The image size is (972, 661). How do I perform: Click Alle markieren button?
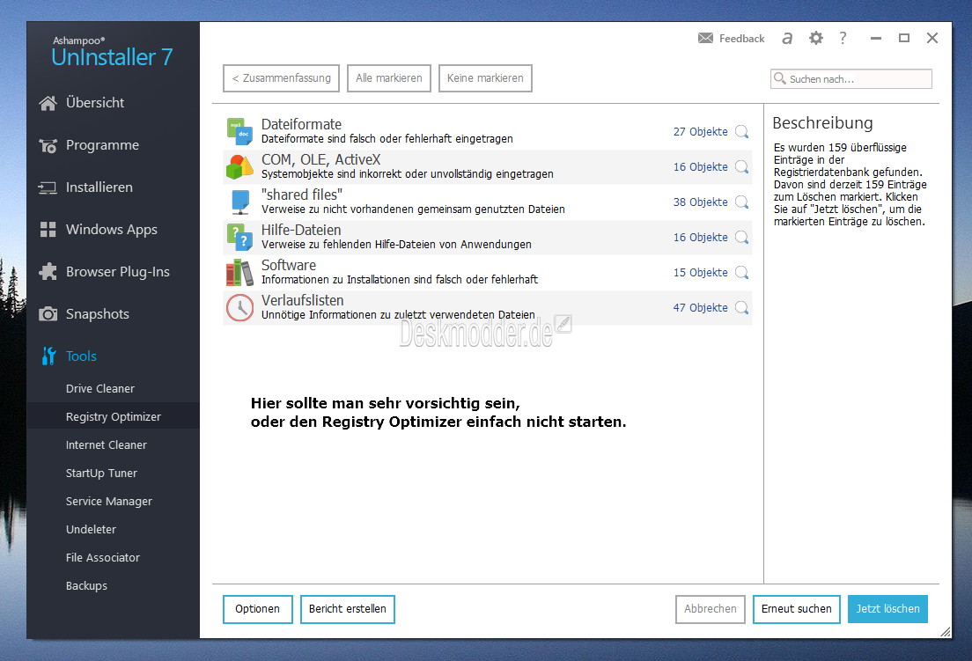(389, 78)
